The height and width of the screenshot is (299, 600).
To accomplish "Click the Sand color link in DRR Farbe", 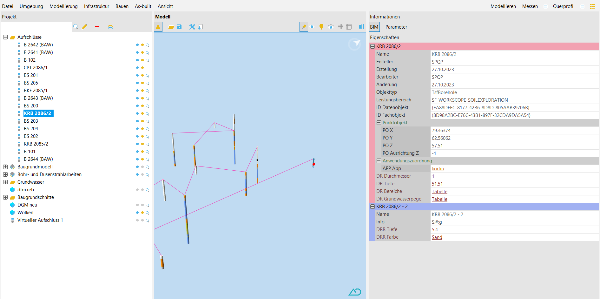I will [437, 237].
